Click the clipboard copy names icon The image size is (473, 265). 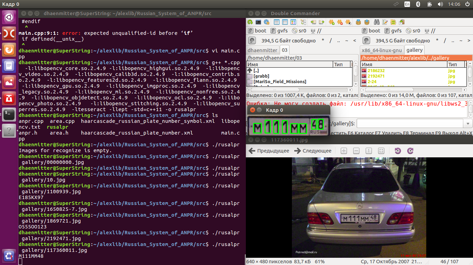[x=402, y=22]
